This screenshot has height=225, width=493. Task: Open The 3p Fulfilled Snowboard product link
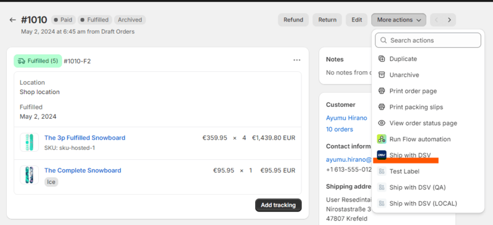click(85, 138)
